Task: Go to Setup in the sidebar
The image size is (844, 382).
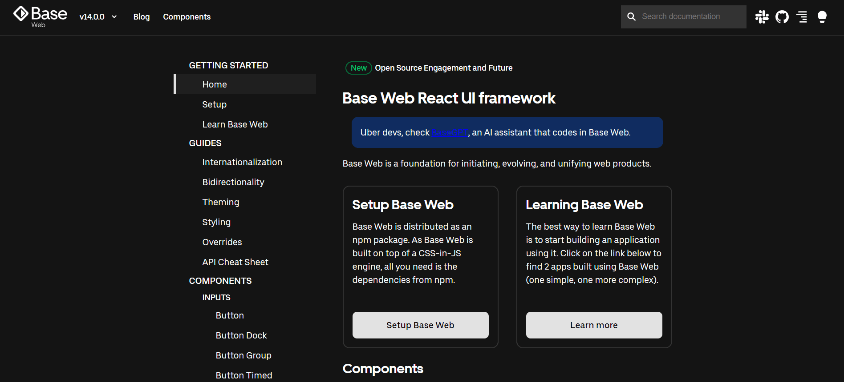Action: (215, 104)
